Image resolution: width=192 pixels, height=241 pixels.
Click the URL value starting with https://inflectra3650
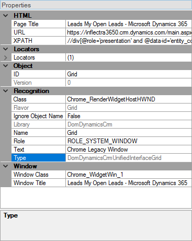(129, 32)
